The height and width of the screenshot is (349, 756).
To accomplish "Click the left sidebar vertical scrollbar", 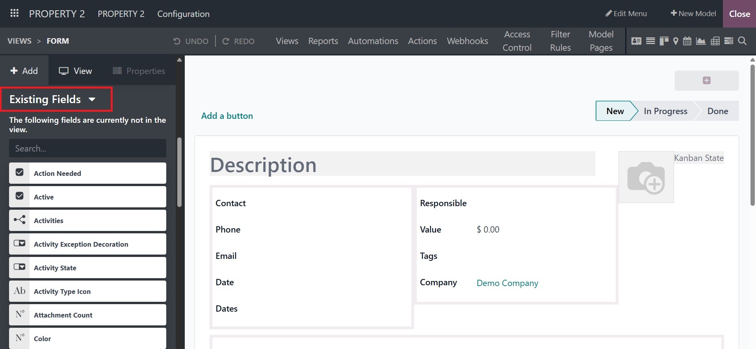I will click(x=179, y=172).
